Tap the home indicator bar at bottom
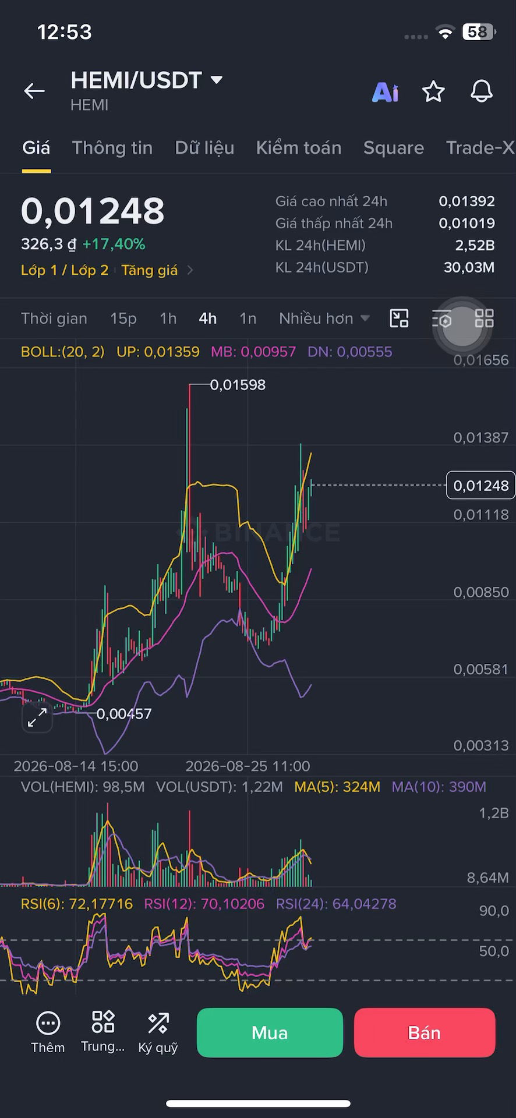Image resolution: width=516 pixels, height=1118 pixels. pyautogui.click(x=258, y=1103)
